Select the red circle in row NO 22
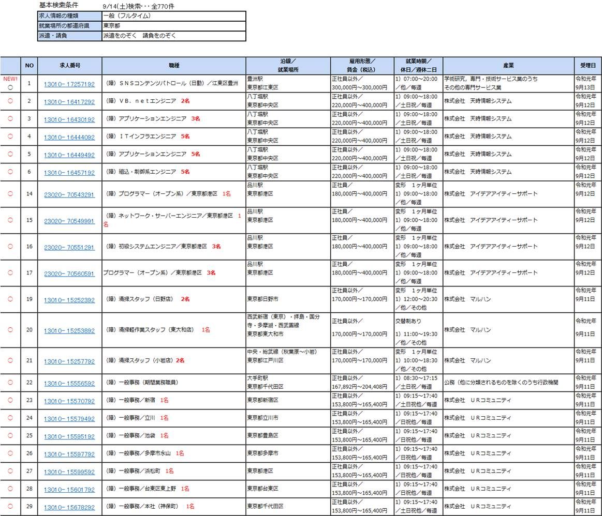The image size is (602, 516). (x=10, y=382)
